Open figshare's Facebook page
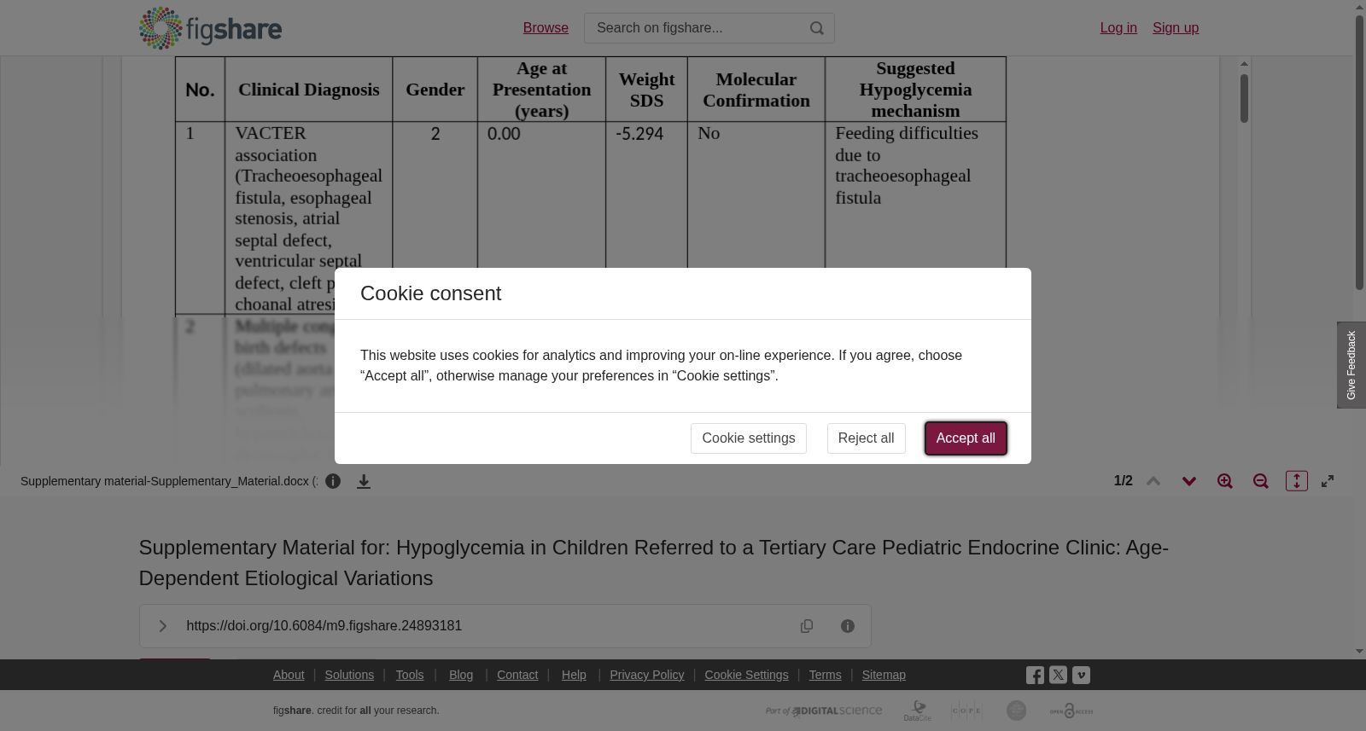The height and width of the screenshot is (731, 1366). (1035, 675)
